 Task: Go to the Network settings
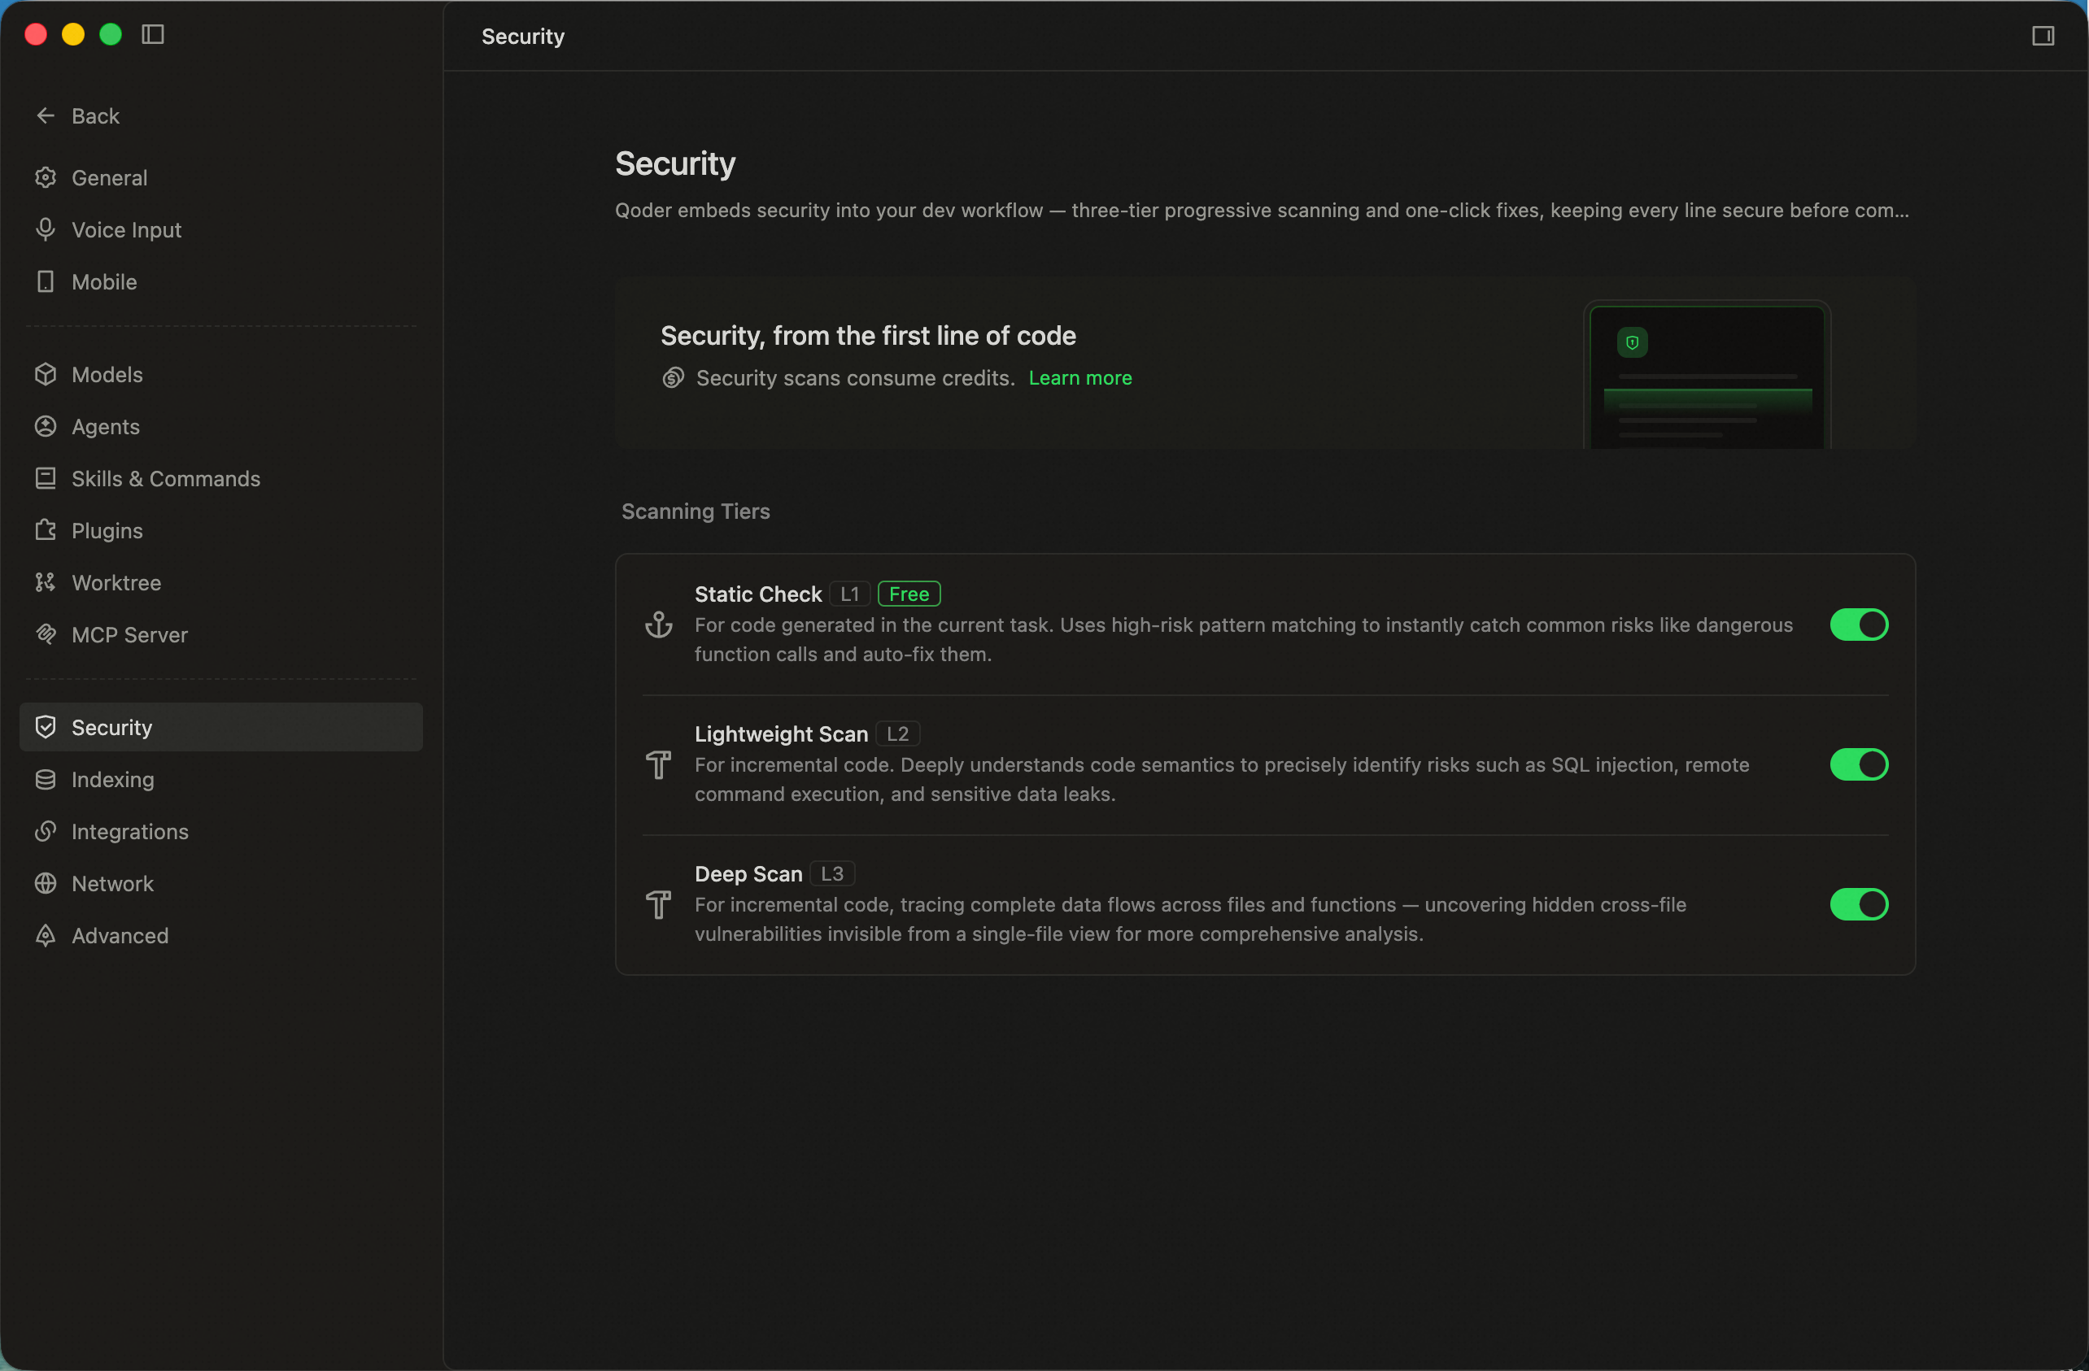221,883
